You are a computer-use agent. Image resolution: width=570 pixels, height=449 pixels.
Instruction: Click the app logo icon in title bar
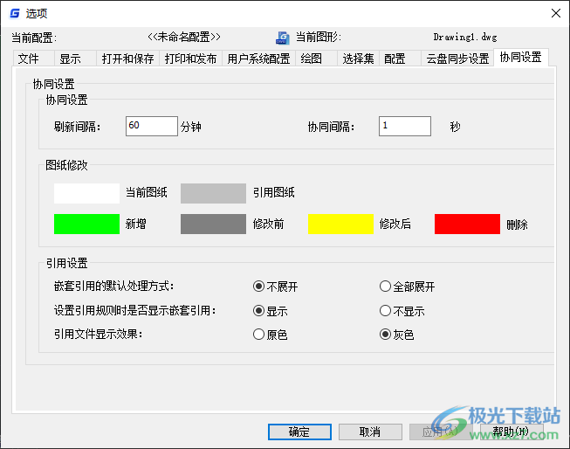[15, 13]
